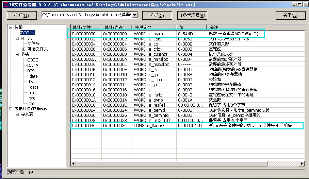Open the file path dropdown arrow
This screenshot has height=179, width=309.
point(134,15)
